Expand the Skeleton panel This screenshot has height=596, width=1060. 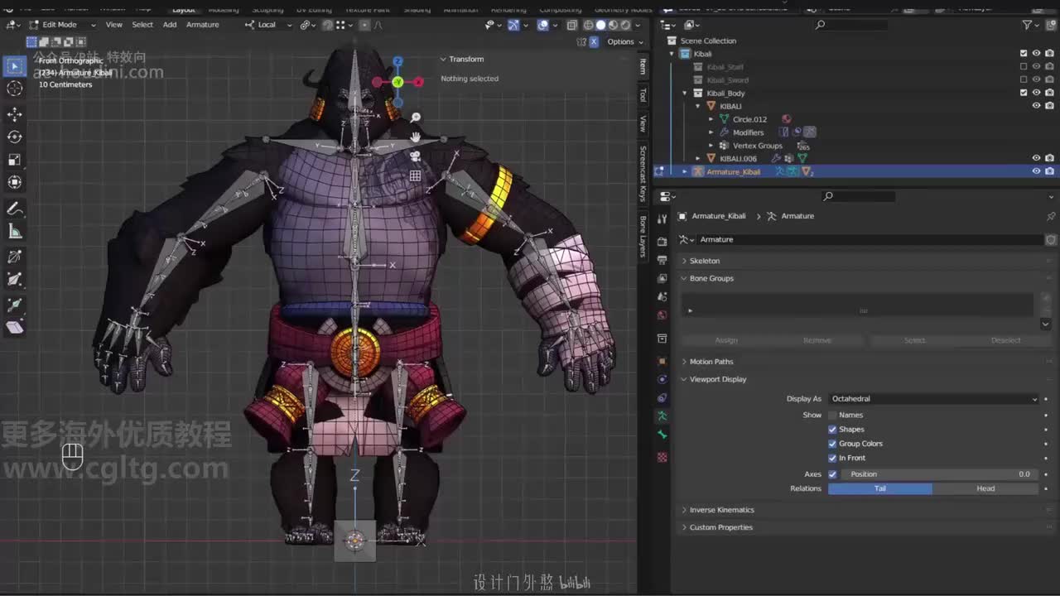coord(705,261)
